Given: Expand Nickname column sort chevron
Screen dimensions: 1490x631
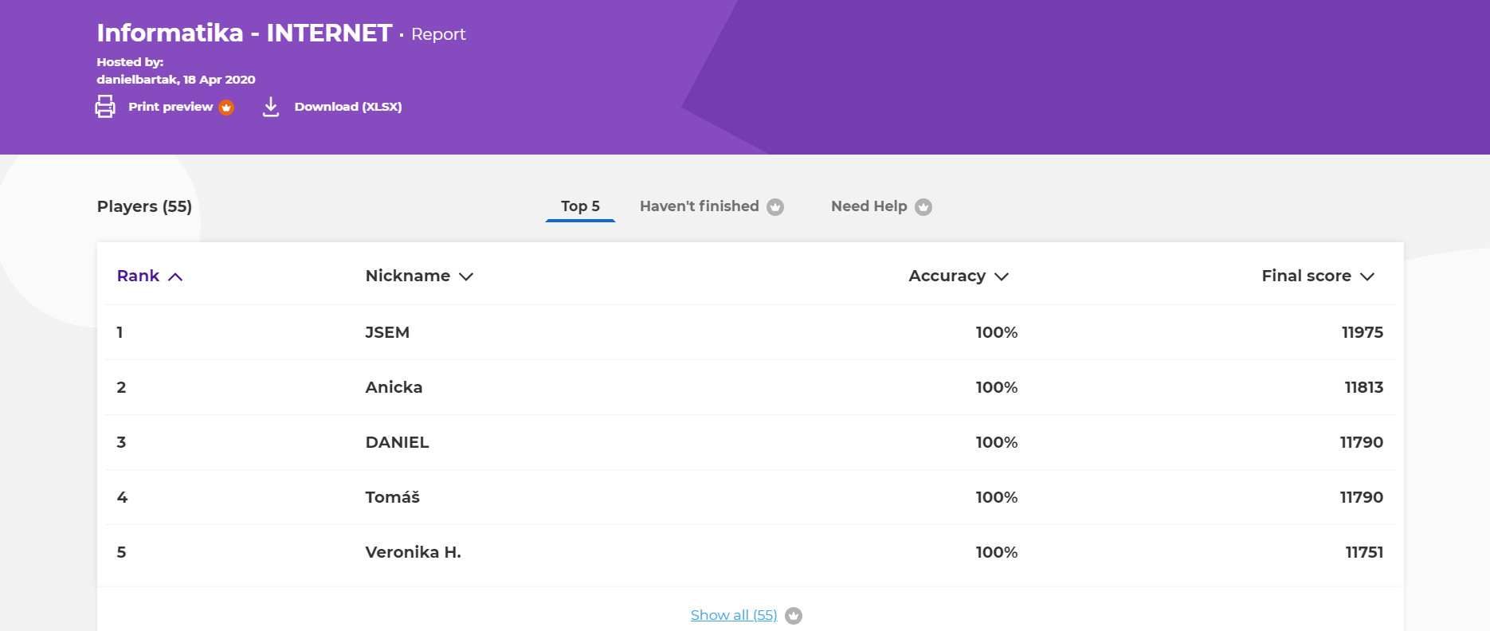Looking at the screenshot, I should 466,276.
